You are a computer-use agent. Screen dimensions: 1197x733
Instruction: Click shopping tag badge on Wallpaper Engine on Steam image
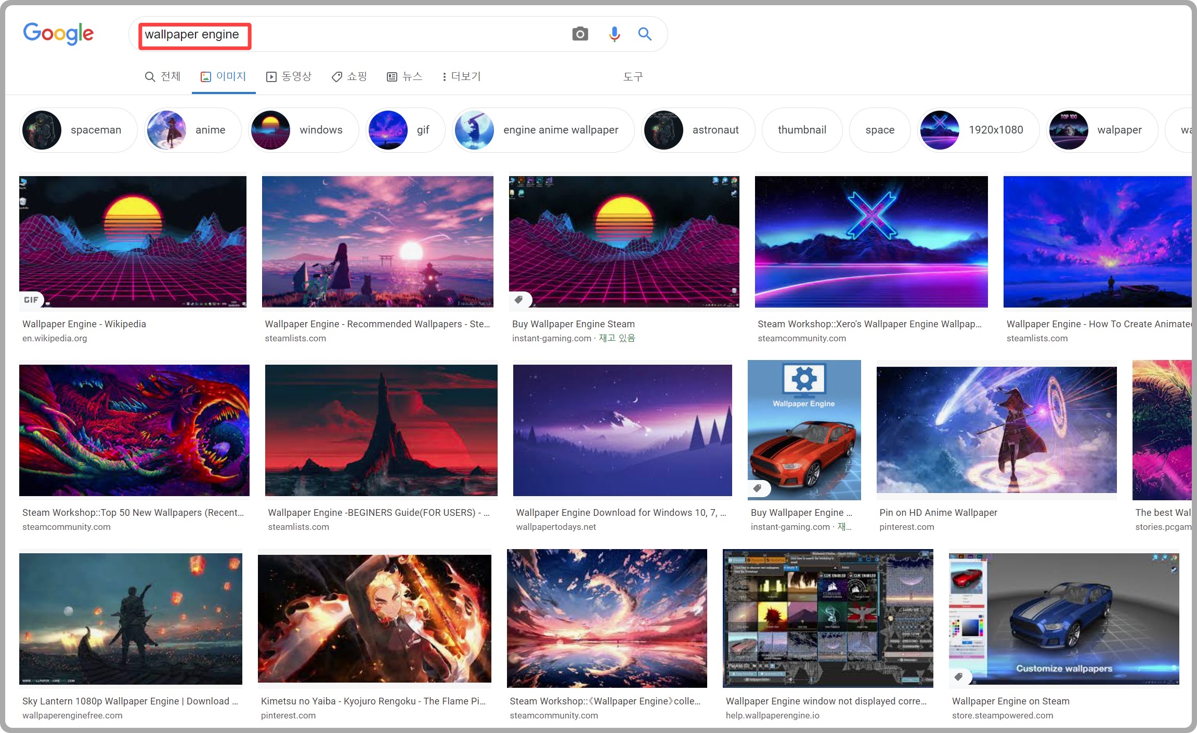click(x=959, y=676)
